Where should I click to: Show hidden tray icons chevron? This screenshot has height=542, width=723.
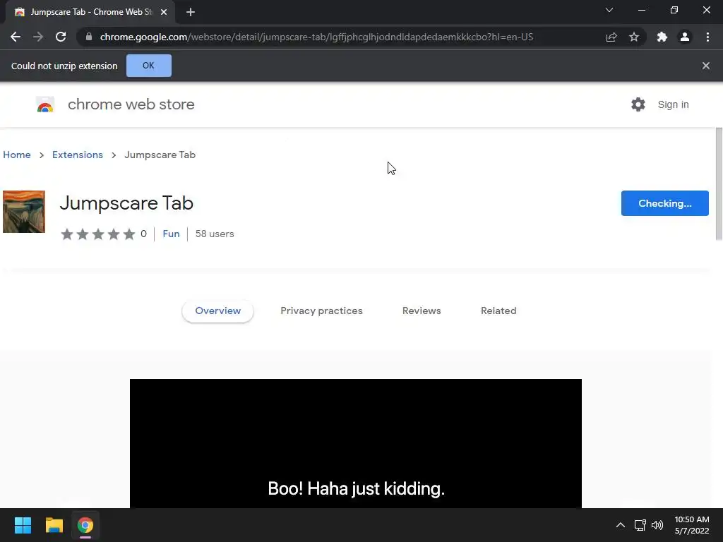pyautogui.click(x=621, y=525)
